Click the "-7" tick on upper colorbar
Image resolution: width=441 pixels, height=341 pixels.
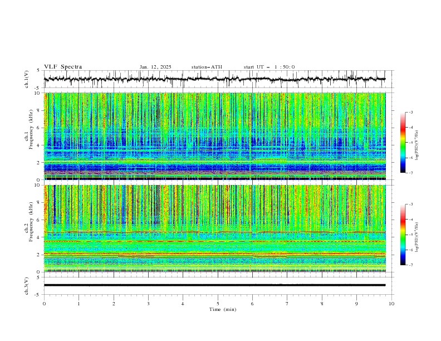pyautogui.click(x=410, y=173)
